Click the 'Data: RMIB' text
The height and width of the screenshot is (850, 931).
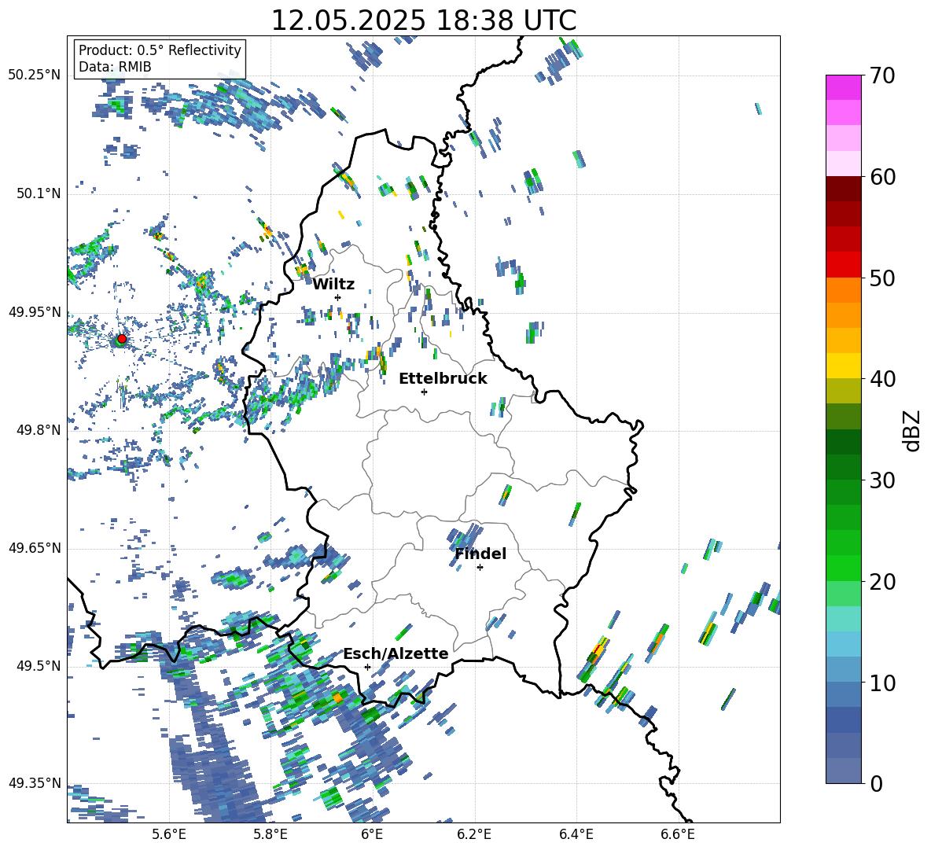coord(115,67)
